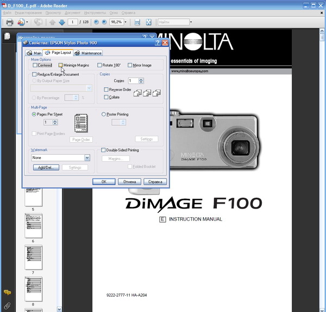Open the Редактирование menu
The height and width of the screenshot is (312, 326).
28,13
